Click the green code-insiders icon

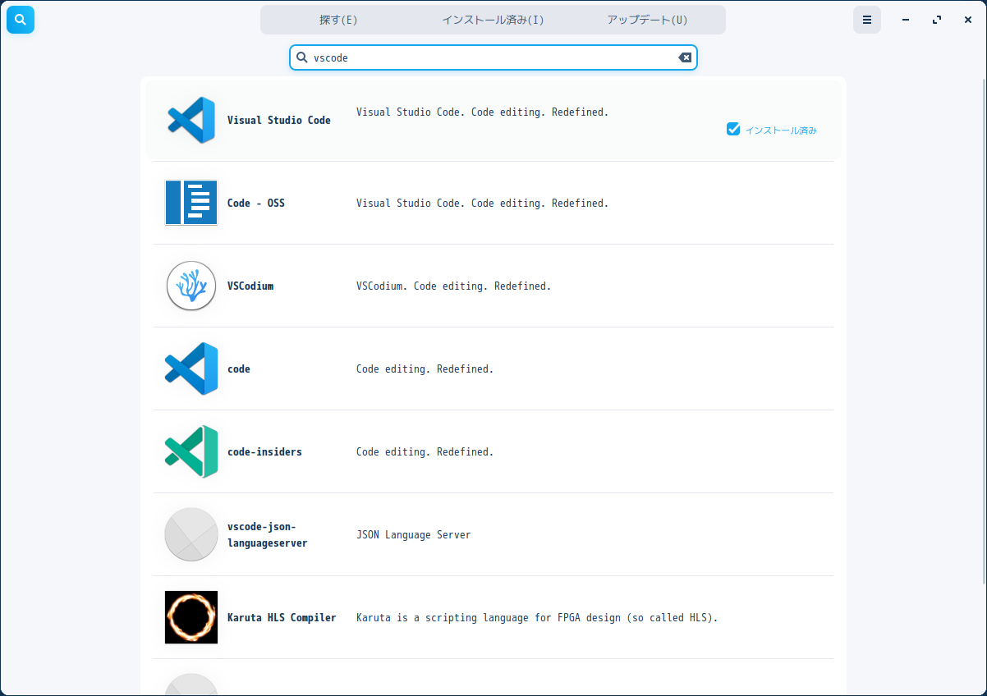(191, 451)
